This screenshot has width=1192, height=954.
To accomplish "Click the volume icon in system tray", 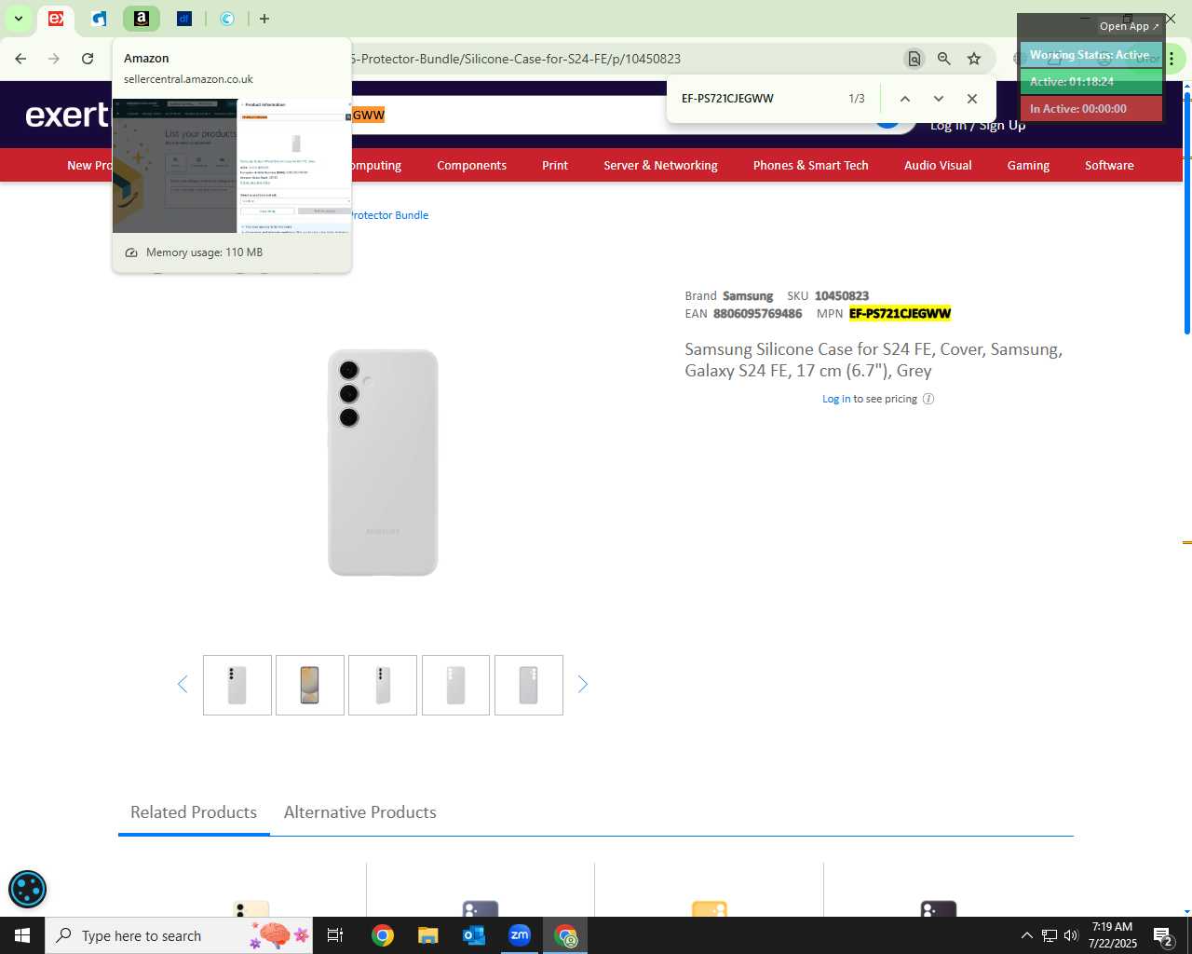I will point(1071,935).
